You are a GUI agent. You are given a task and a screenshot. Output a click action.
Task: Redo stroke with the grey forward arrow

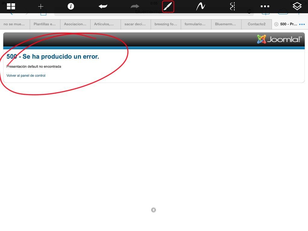coord(135,6)
